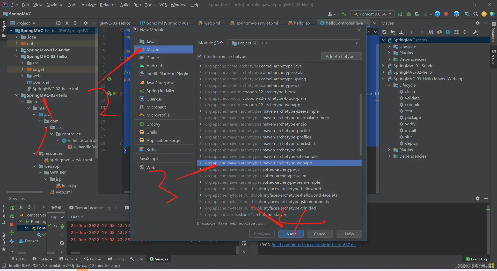
Task: Click the Next button in New Module
Action: coord(291,234)
